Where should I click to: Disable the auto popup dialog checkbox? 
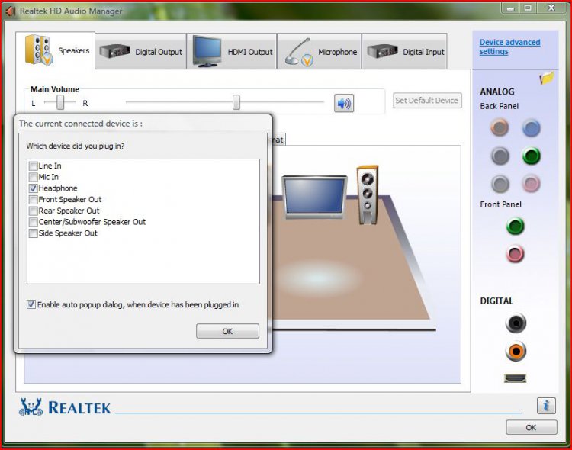(31, 304)
